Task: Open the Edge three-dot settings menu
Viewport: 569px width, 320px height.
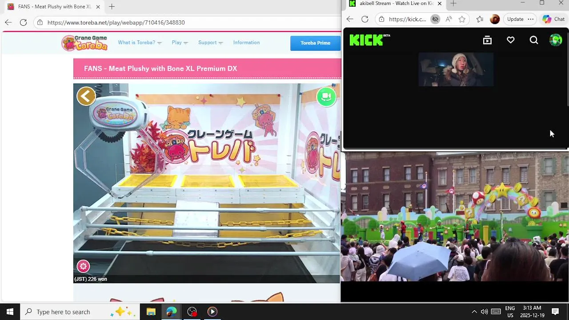Action: tap(530, 19)
